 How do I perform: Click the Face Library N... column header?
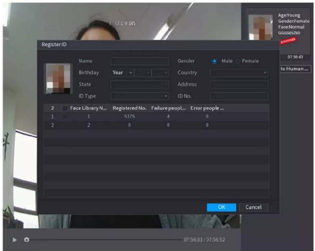coord(88,108)
